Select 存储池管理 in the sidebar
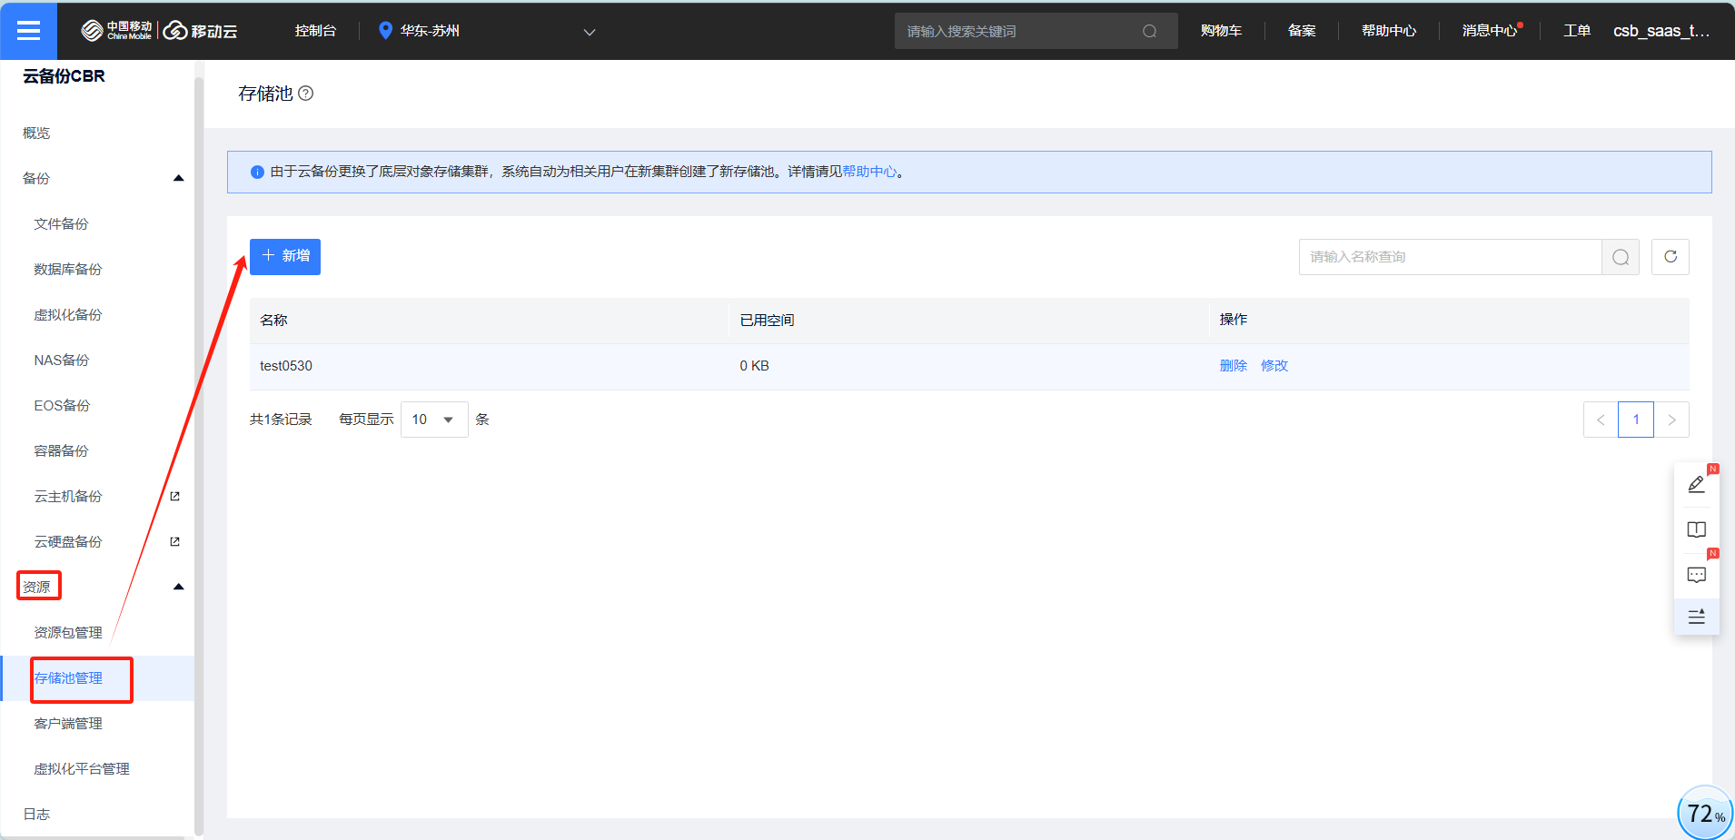Screen dimensions: 1735x840 [x=68, y=677]
